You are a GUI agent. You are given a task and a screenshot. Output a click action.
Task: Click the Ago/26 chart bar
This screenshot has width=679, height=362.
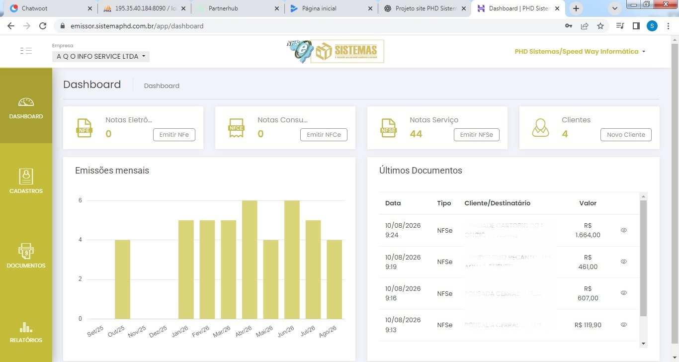click(x=335, y=279)
